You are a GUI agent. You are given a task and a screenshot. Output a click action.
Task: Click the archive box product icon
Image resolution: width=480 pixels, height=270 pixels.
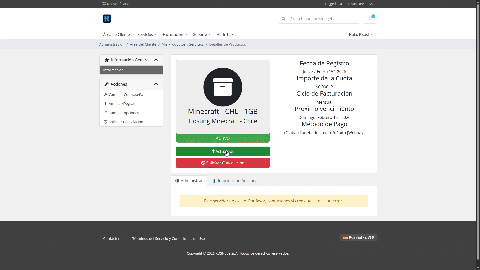pos(223,87)
